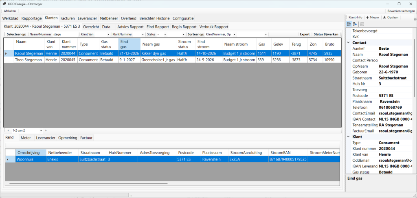
Task: Open the Rapportage tab
Action: coord(31,18)
